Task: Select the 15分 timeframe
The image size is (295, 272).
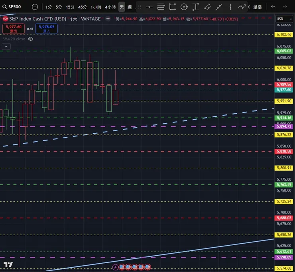Action: pos(70,7)
